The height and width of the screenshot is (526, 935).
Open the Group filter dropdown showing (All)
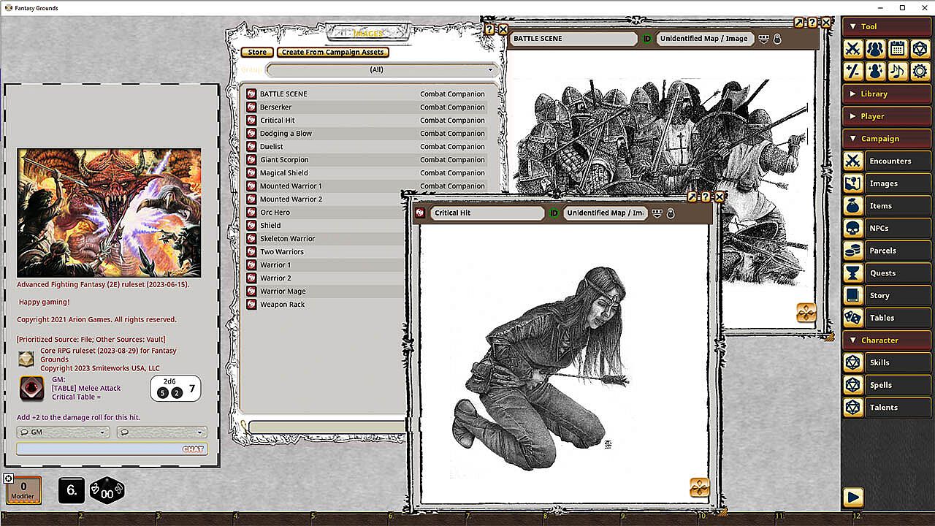pyautogui.click(x=381, y=70)
